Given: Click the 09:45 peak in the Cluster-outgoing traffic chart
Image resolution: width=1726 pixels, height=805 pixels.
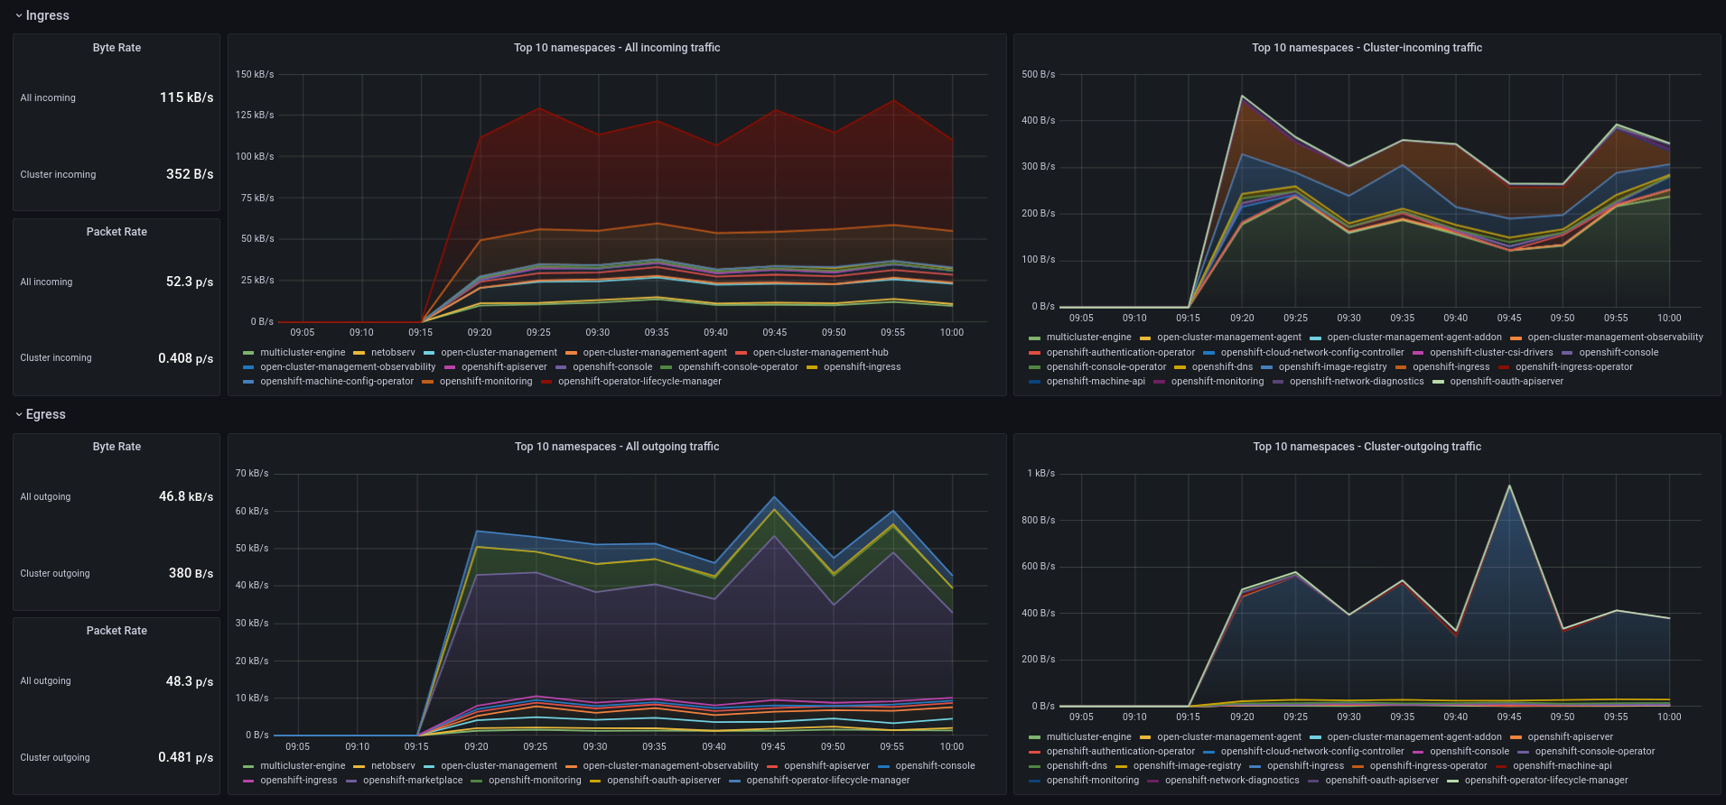Looking at the screenshot, I should pos(1509,486).
